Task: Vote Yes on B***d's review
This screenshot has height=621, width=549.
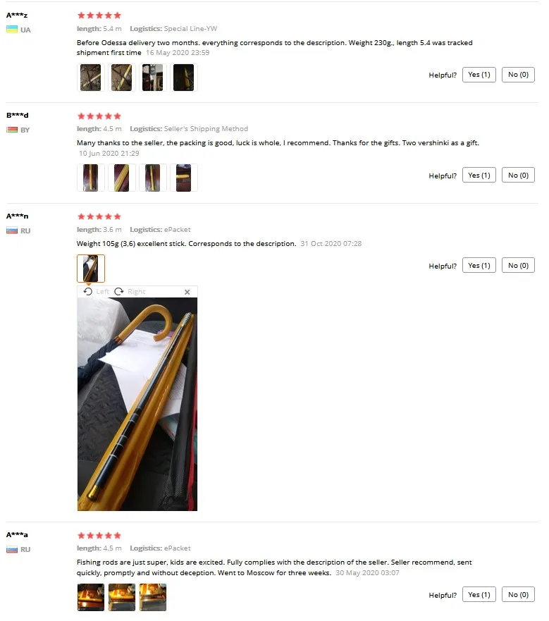Action: (x=479, y=175)
